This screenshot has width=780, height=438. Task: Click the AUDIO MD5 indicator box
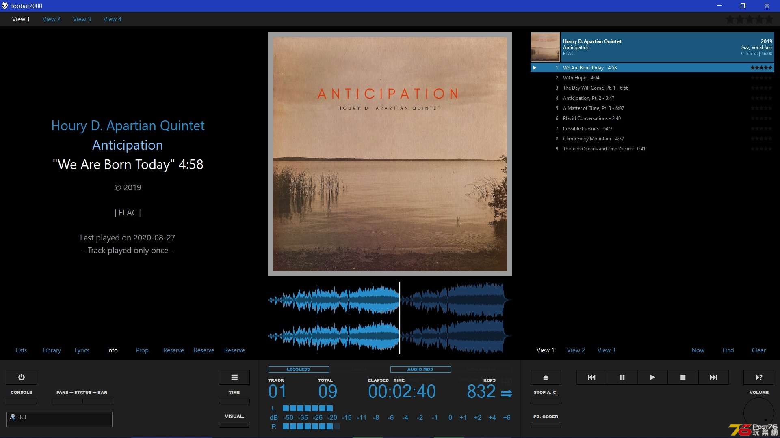tap(420, 369)
